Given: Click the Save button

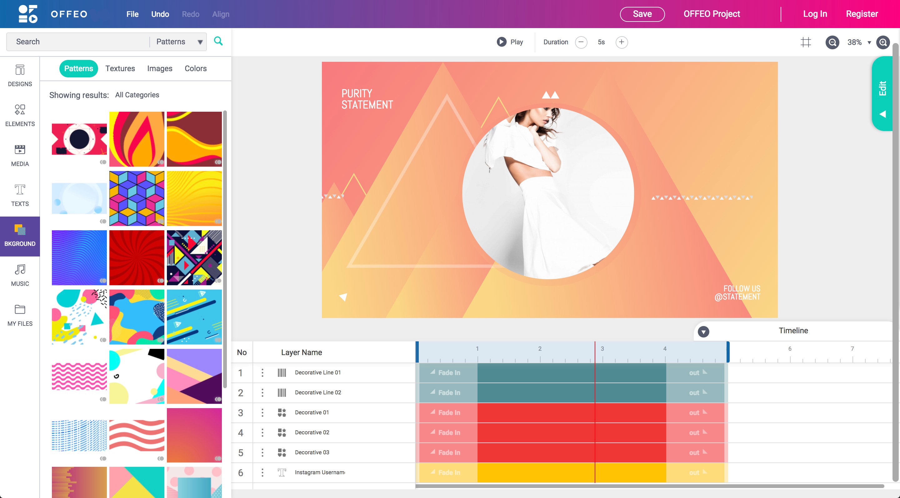Looking at the screenshot, I should click(x=642, y=14).
